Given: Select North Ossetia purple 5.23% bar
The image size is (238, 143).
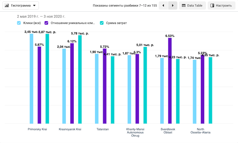Looking at the screenshot, I should [x=202, y=89].
